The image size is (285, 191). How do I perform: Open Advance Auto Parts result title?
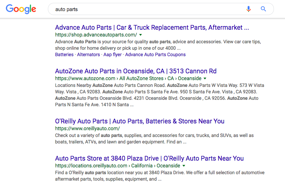click(x=152, y=28)
